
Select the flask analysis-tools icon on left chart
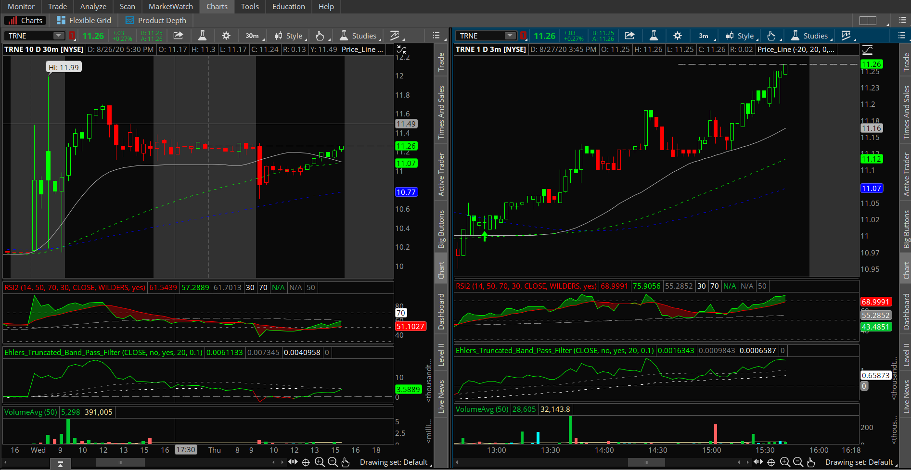coord(202,36)
